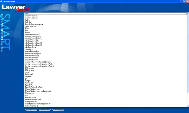
Task: Select คำร้อง ขอดำเนินคดีด้วยตนเอง (ศาลแรงงาน) row
Action: [105, 104]
